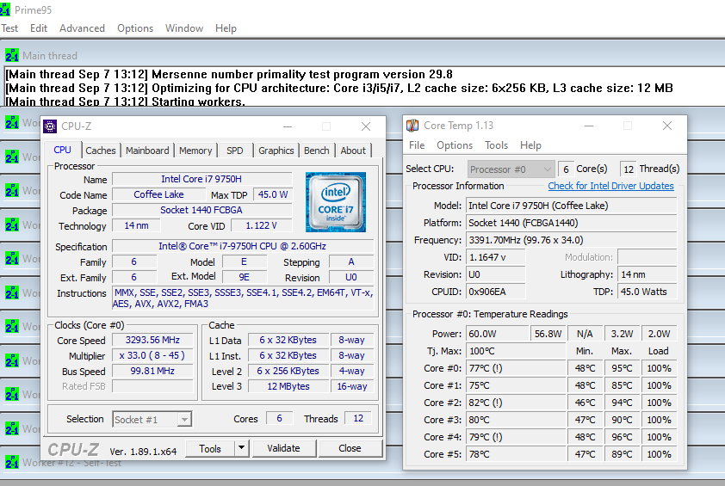Click the Specification field in CPU-Z
The image size is (725, 486).
pyautogui.click(x=243, y=246)
